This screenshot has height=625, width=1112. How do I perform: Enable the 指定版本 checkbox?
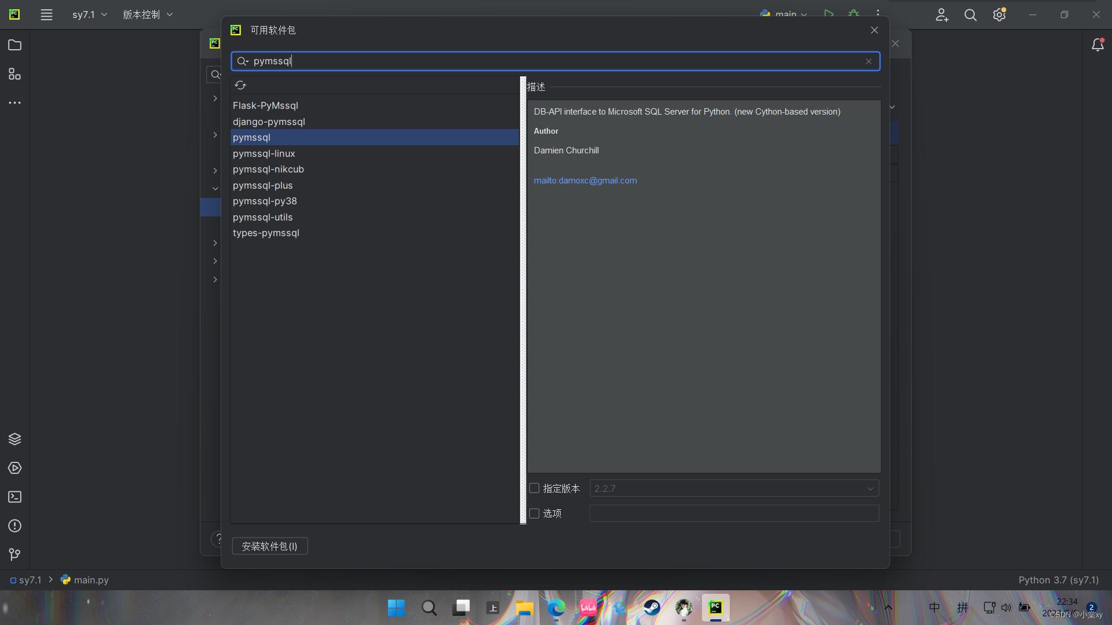535,488
